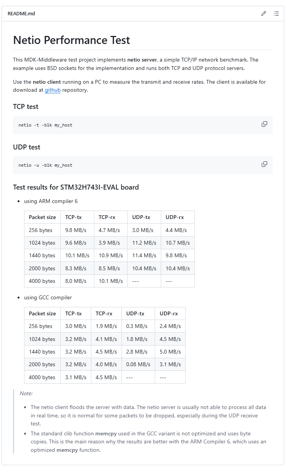
Task: Click TCP-rx header in GCC table
Action: point(107,313)
